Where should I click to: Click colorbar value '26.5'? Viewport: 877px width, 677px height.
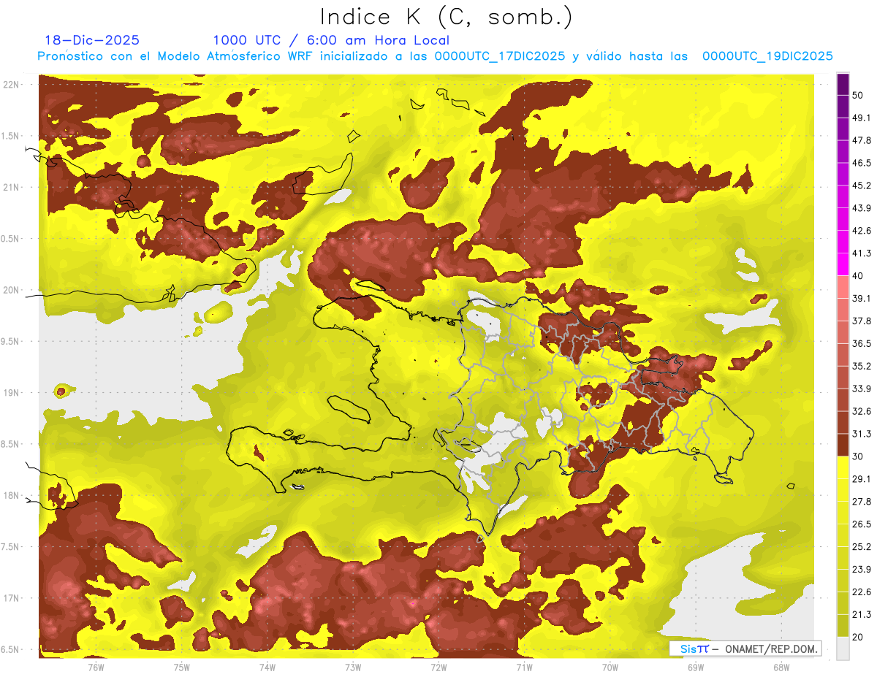coord(861,524)
